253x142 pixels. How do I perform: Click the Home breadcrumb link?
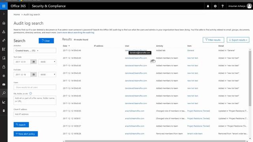point(17,15)
